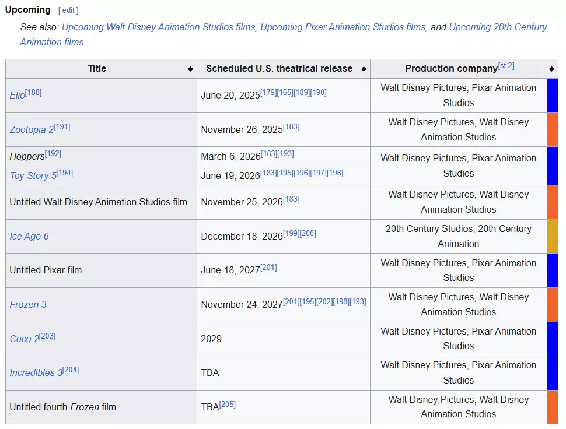Click the Untitled Pixar film cell
Screen dimensions: 566x429
tap(101, 270)
